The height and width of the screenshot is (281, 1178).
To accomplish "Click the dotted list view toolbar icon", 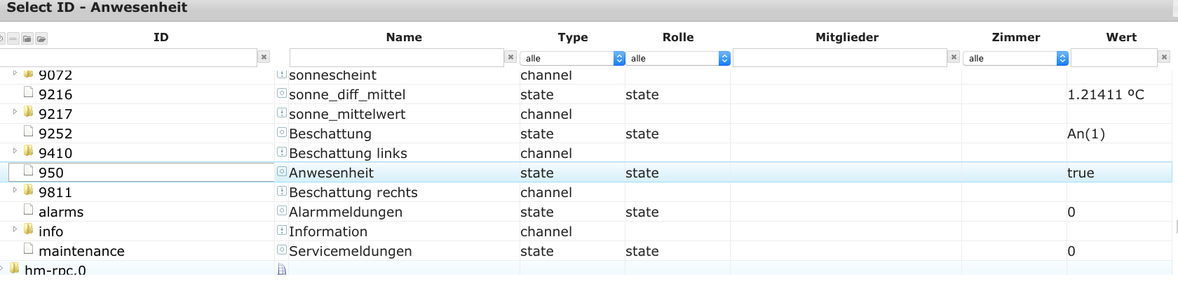I will pos(13,38).
